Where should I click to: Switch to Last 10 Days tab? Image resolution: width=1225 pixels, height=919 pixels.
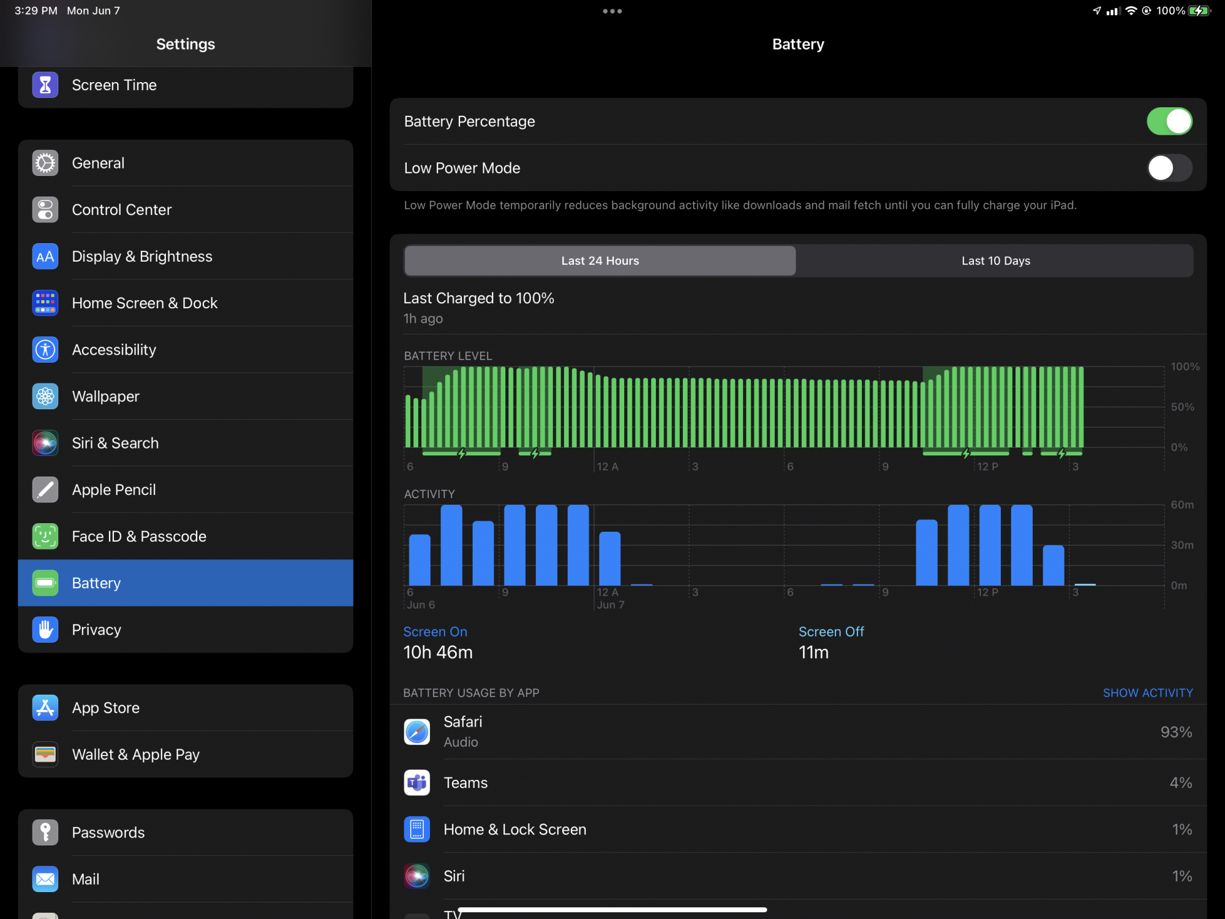(x=995, y=261)
